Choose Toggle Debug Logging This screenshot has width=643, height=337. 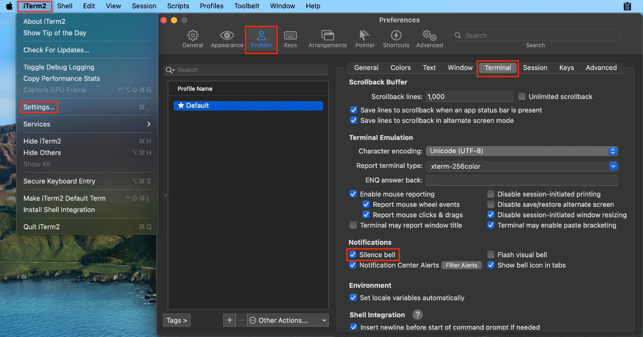pos(87,67)
